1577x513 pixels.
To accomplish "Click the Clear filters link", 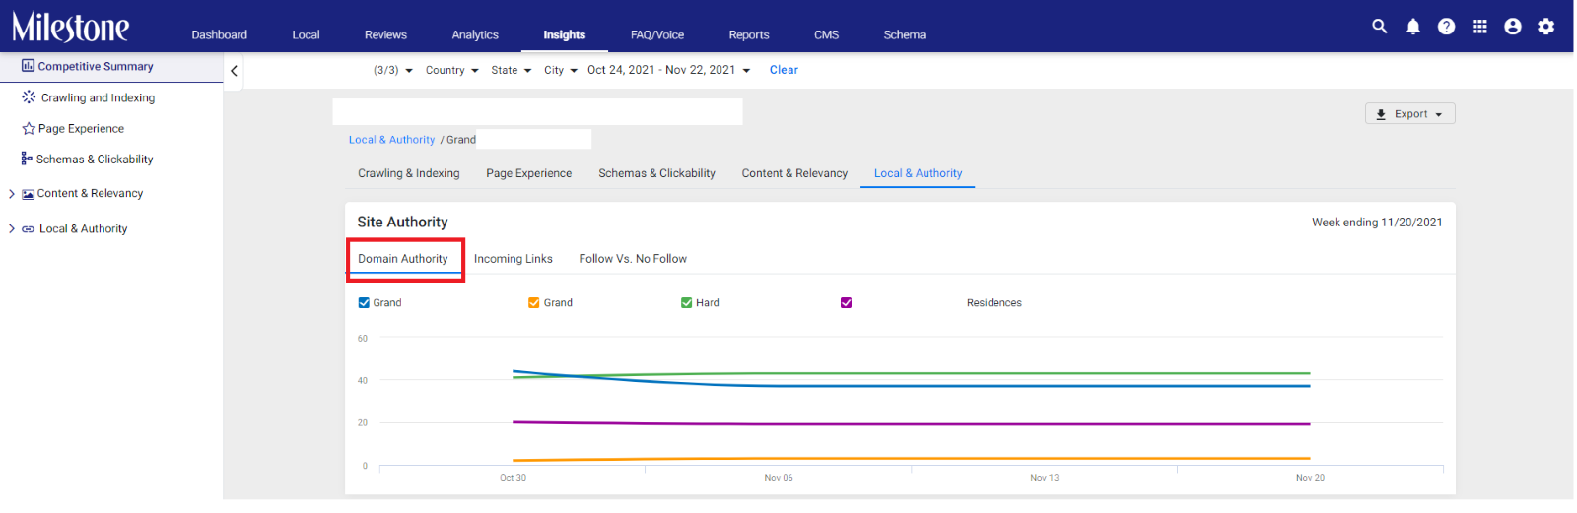I will point(784,70).
